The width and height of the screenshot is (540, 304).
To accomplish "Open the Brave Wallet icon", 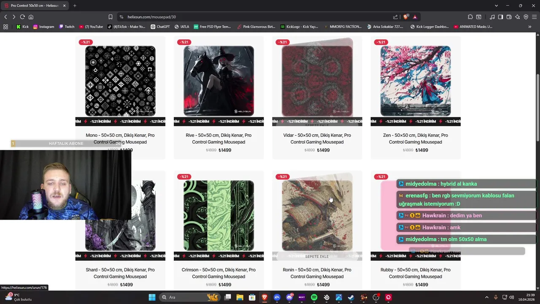I will tap(509, 17).
